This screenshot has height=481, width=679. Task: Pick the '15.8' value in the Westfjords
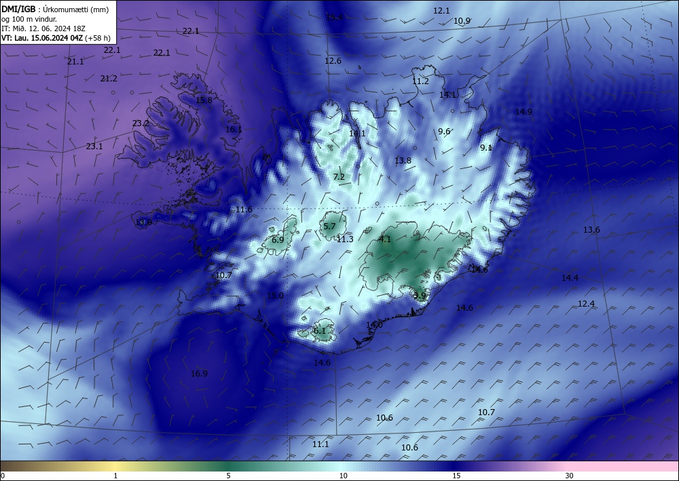point(204,100)
